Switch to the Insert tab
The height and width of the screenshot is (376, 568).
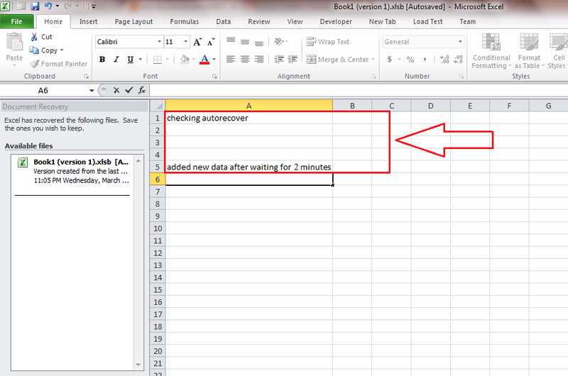tap(88, 21)
